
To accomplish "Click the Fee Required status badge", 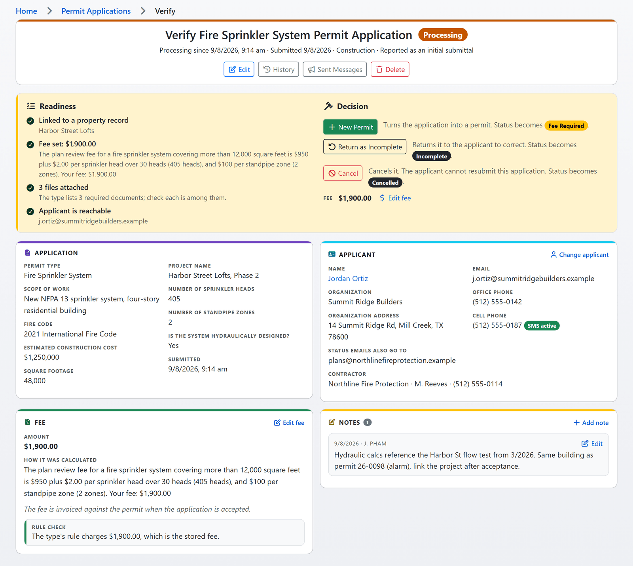I will (566, 126).
